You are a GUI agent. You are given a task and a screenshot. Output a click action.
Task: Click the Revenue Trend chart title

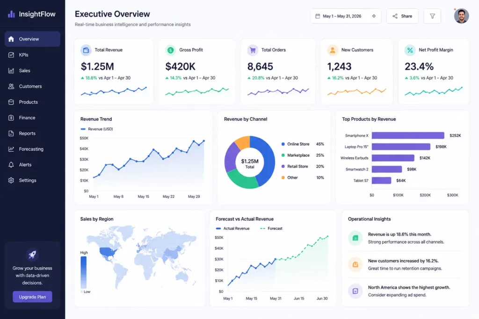click(x=96, y=119)
